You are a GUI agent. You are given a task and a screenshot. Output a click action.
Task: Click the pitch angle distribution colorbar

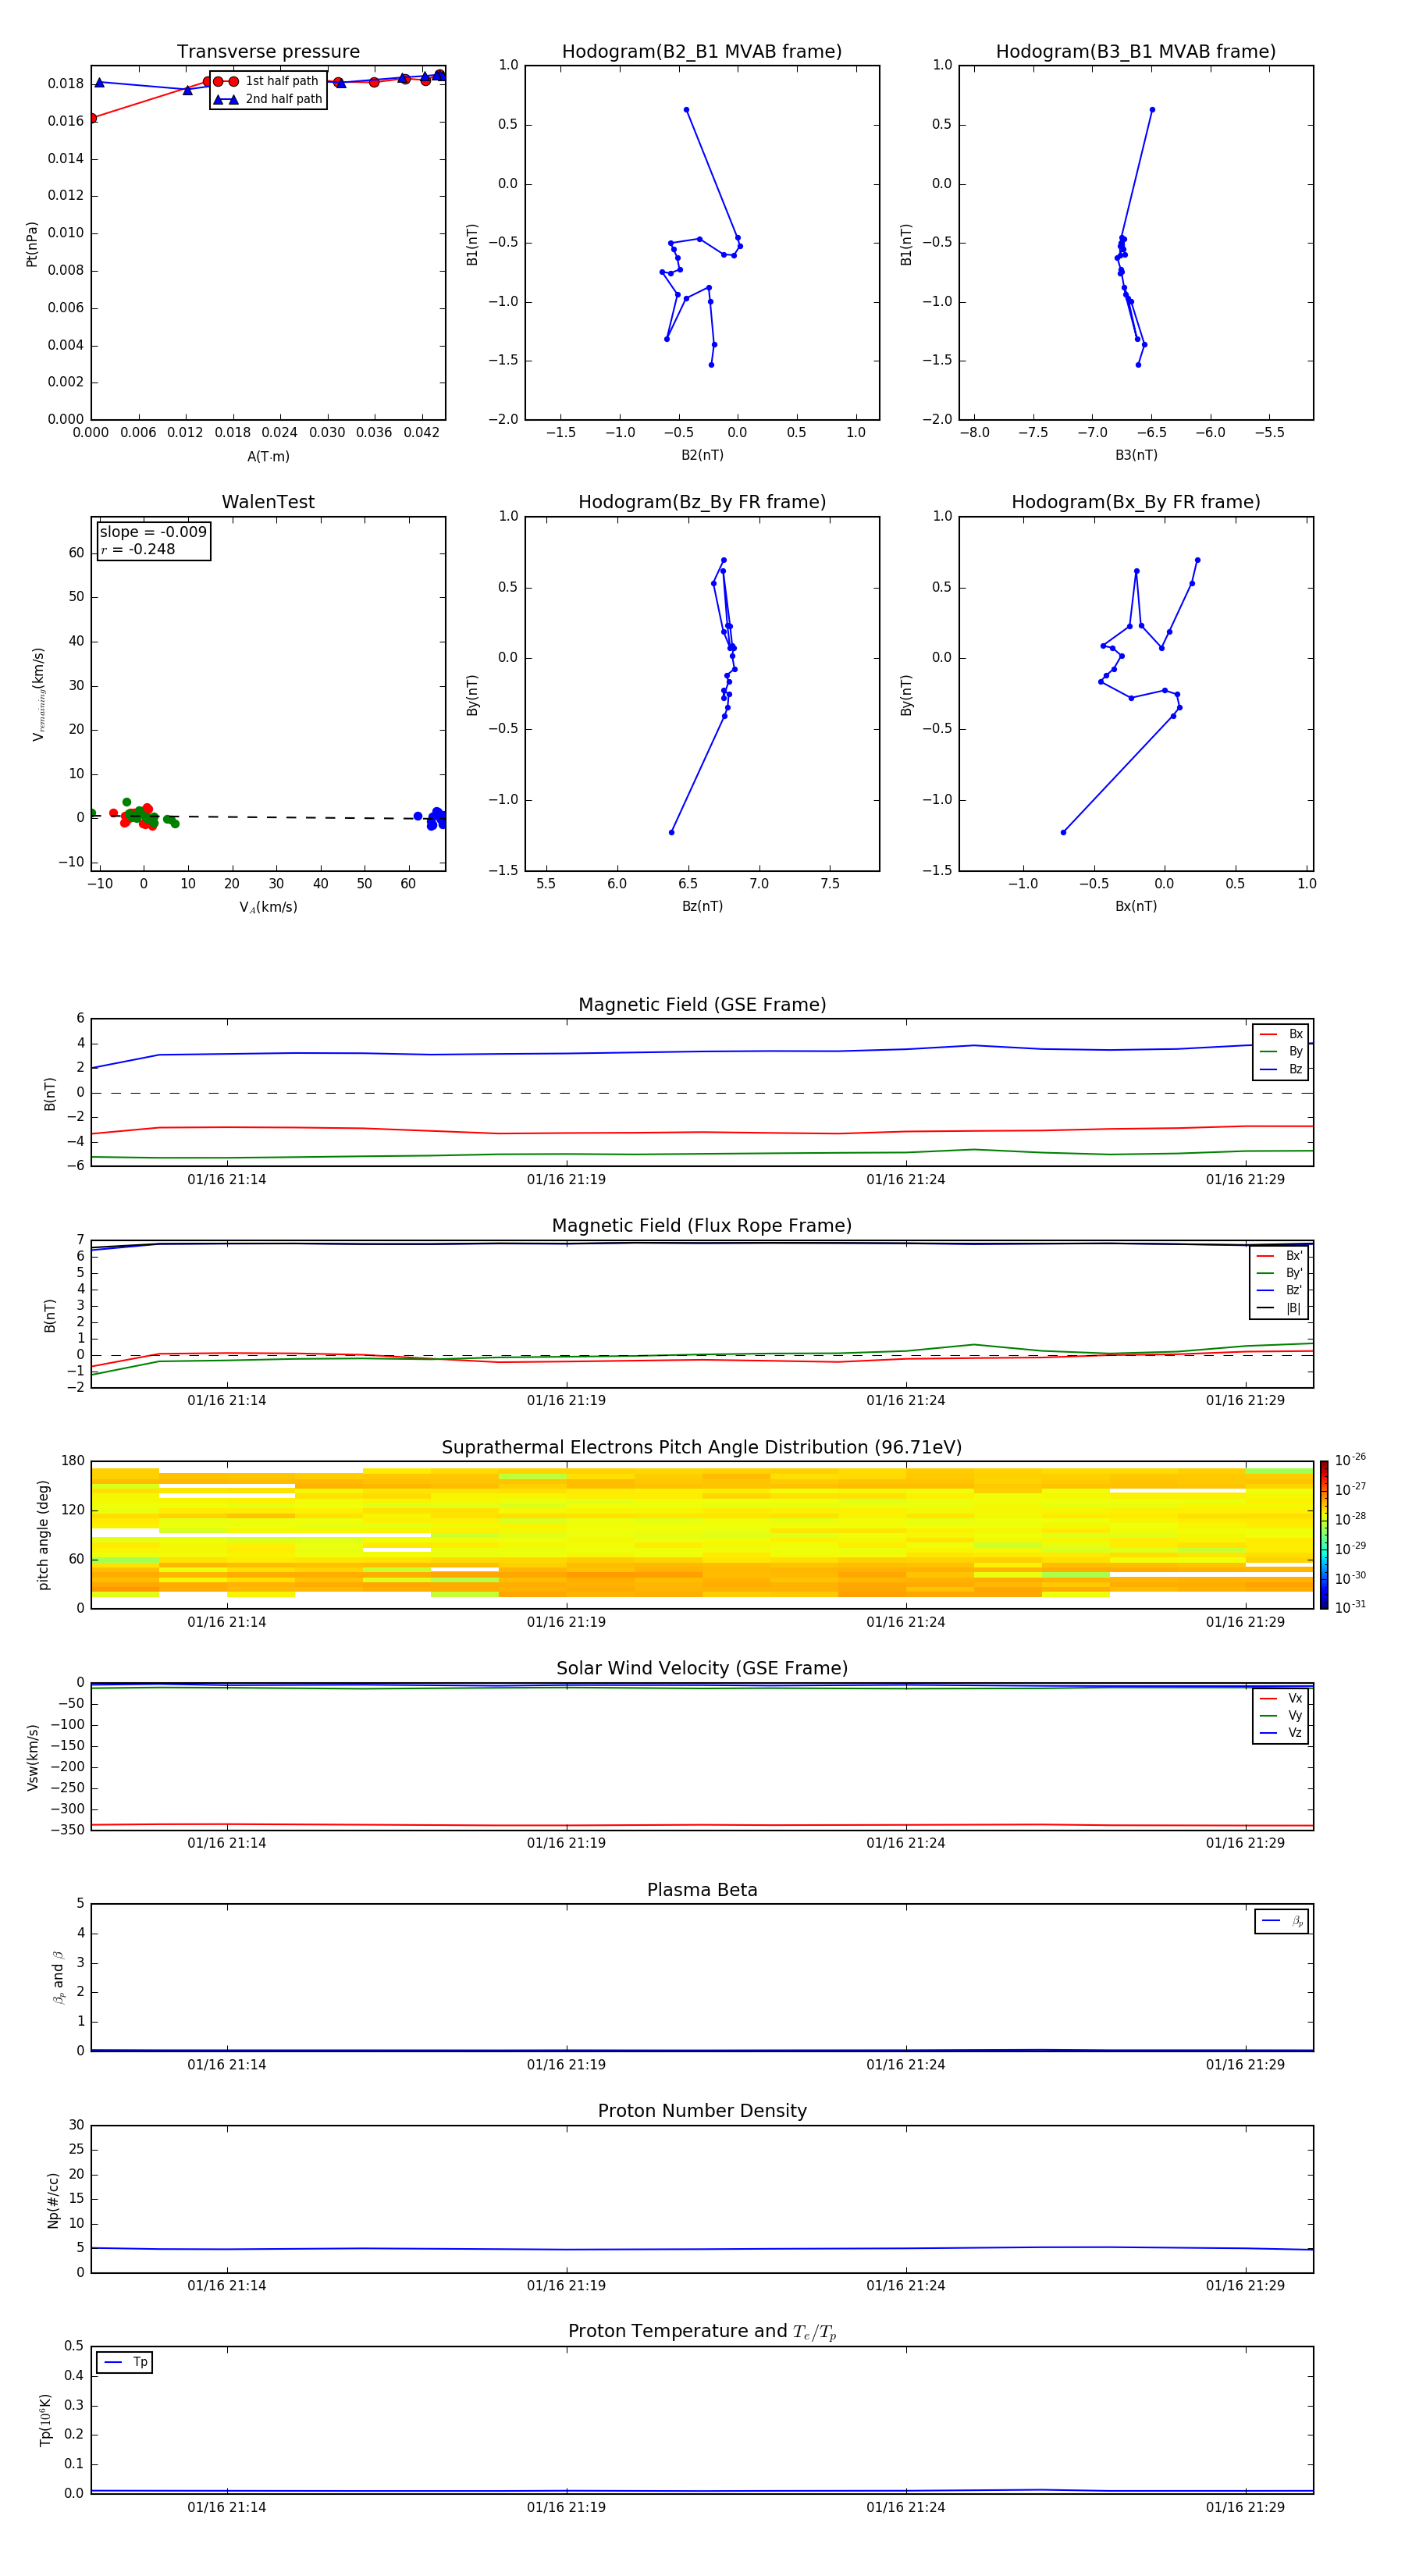click(1324, 1535)
